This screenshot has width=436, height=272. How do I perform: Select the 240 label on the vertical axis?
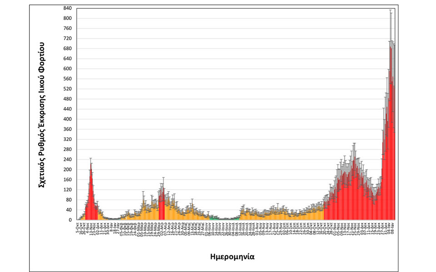(67, 160)
